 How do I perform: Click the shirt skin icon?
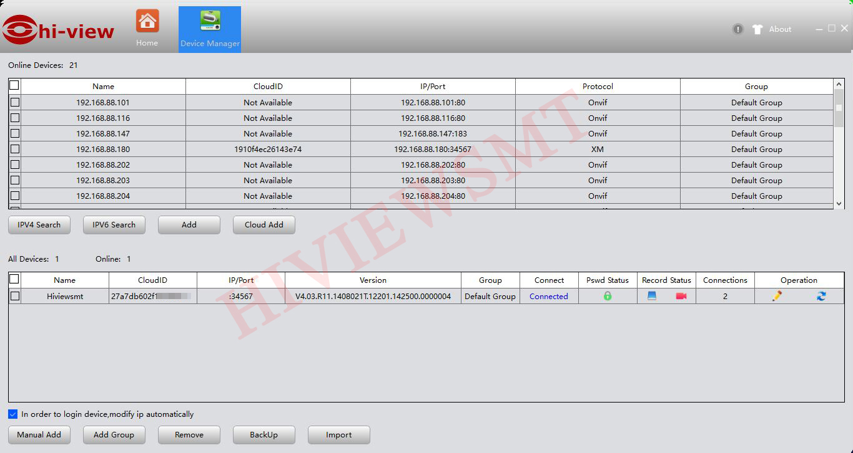757,29
